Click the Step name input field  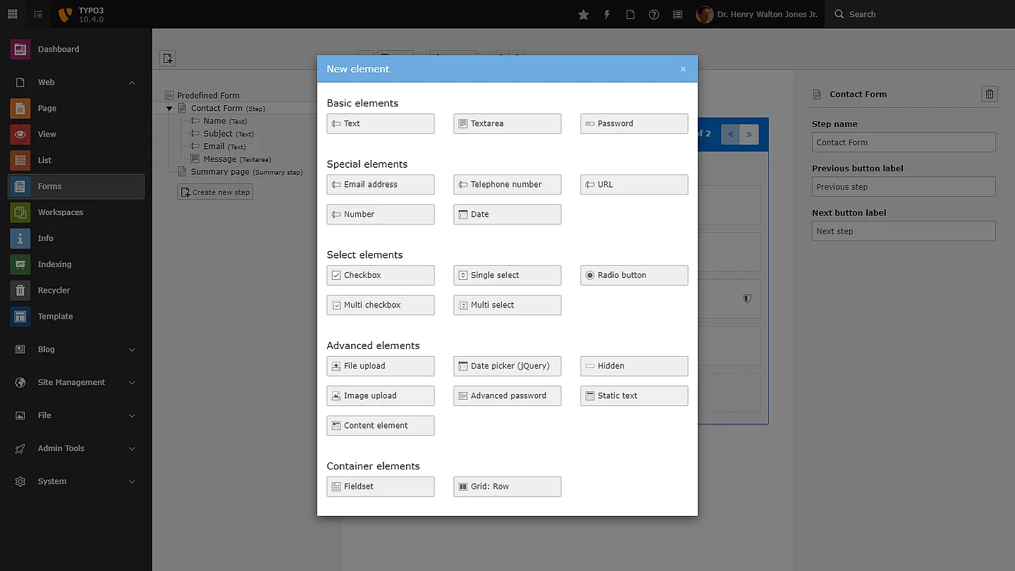click(903, 142)
